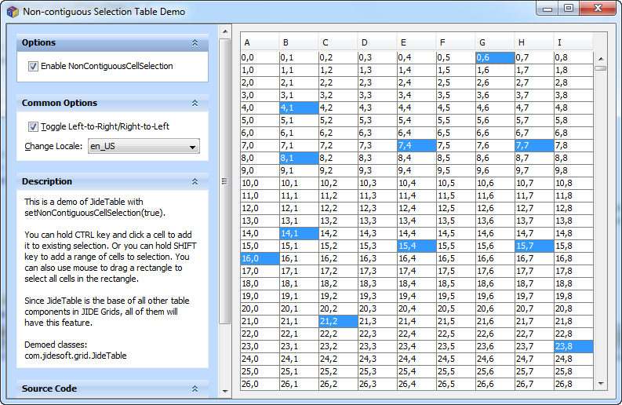This screenshot has width=622, height=405.
Task: Click table scrollbar down arrow
Action: point(601,384)
